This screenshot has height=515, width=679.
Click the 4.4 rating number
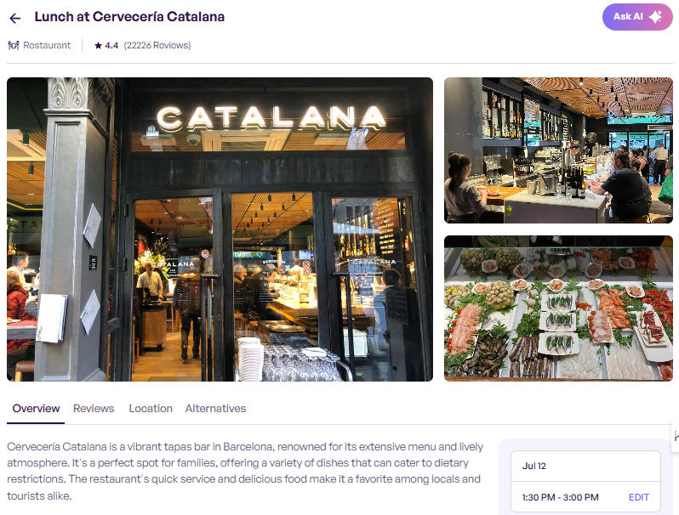click(111, 45)
